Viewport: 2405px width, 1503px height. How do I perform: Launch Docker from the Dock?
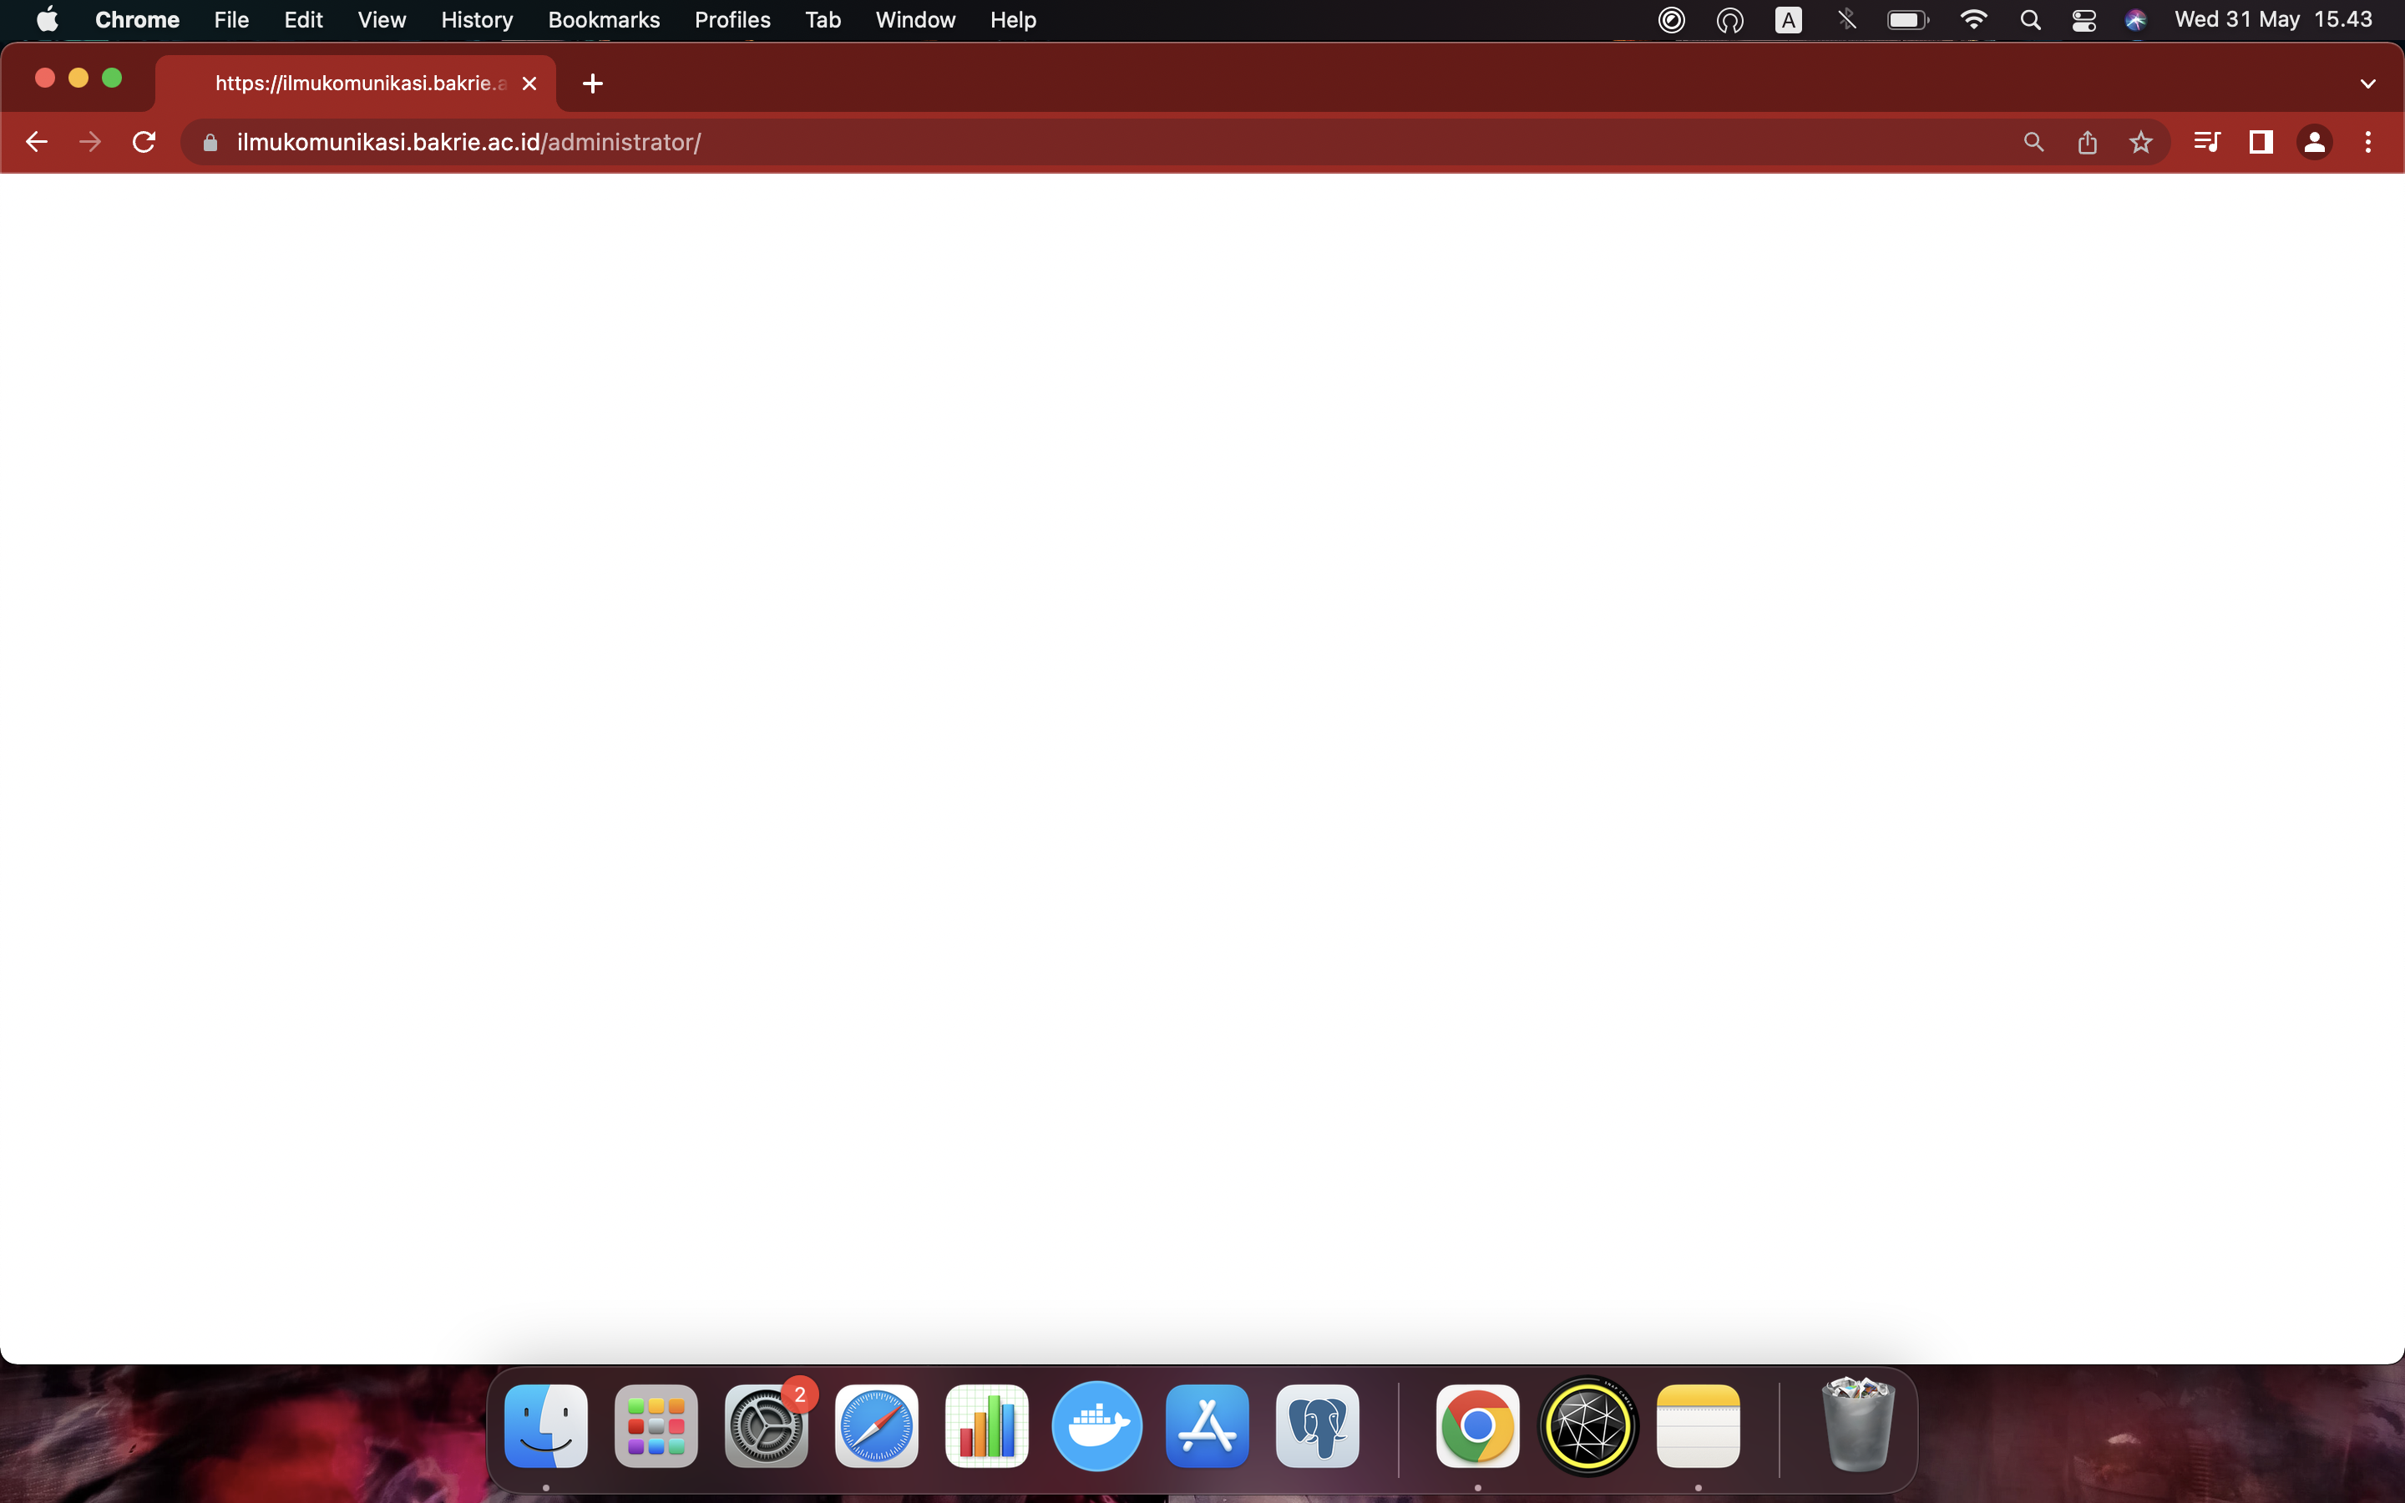click(x=1097, y=1425)
